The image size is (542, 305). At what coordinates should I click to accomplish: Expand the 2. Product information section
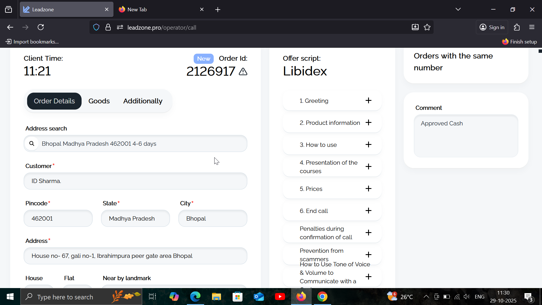(368, 123)
